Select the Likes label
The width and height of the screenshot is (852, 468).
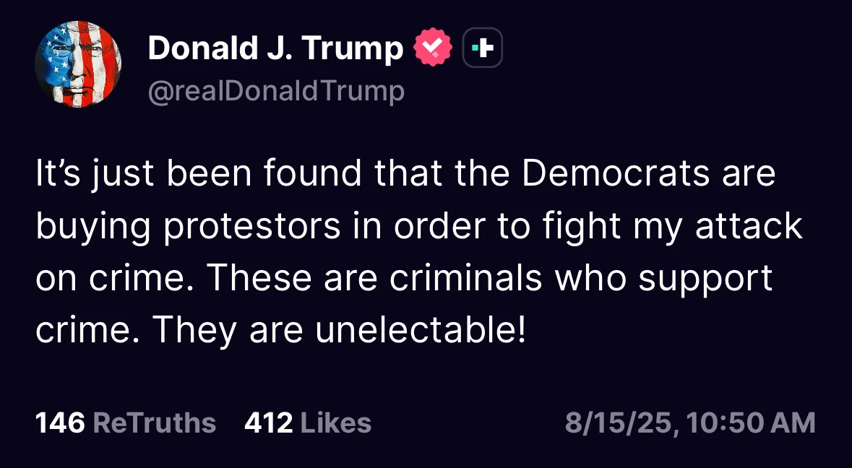336,423
